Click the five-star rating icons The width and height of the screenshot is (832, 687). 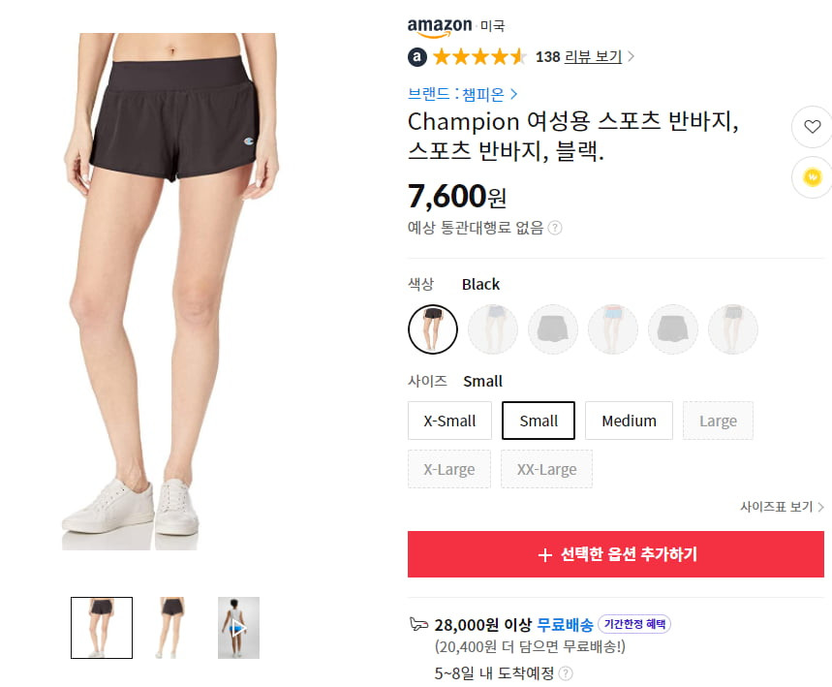pos(479,57)
